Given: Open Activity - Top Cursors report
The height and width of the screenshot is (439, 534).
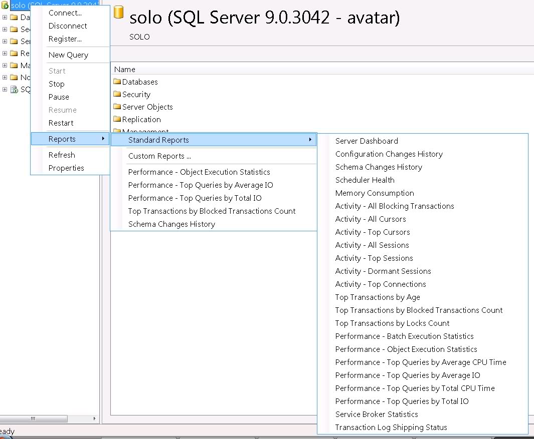Looking at the screenshot, I should coord(373,232).
